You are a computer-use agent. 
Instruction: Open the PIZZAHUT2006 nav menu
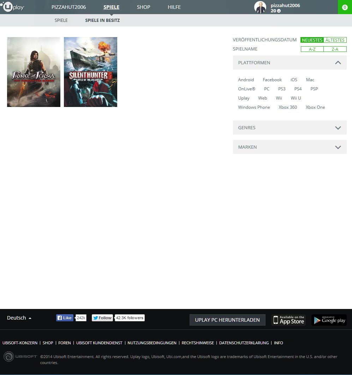[68, 7]
